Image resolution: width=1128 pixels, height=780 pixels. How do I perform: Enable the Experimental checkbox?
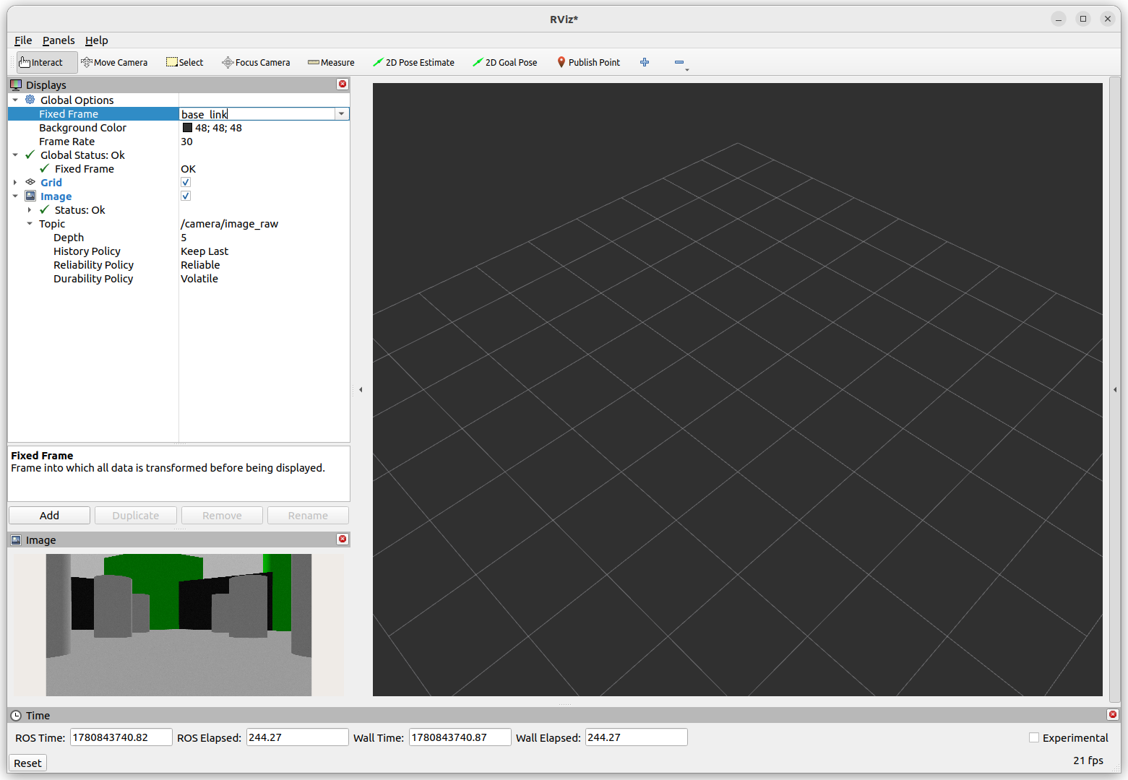point(1034,737)
